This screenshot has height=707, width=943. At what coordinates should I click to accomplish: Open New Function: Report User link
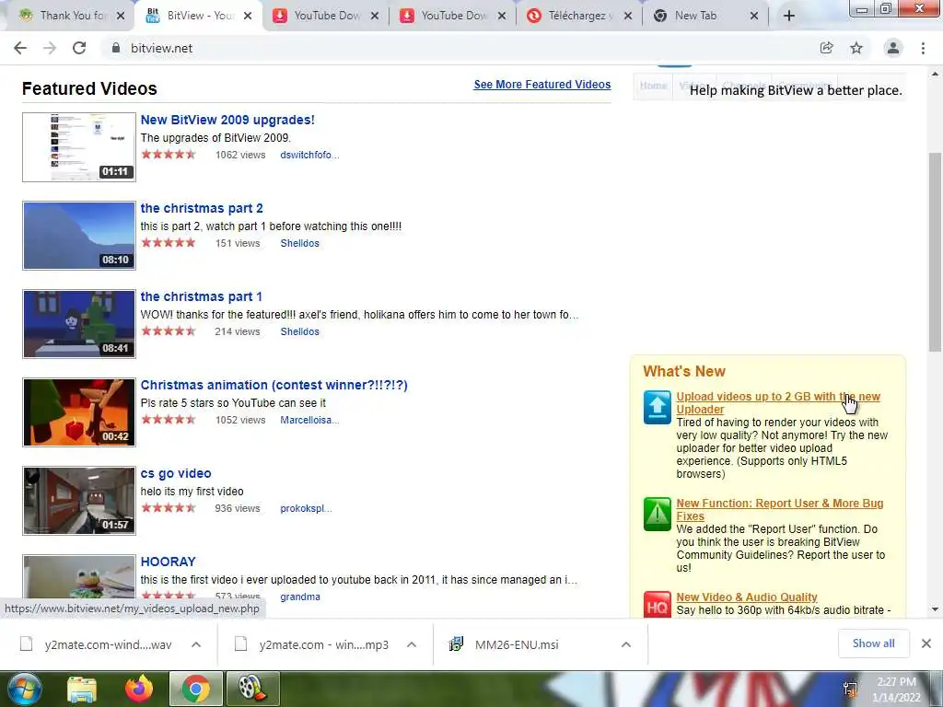(x=779, y=510)
